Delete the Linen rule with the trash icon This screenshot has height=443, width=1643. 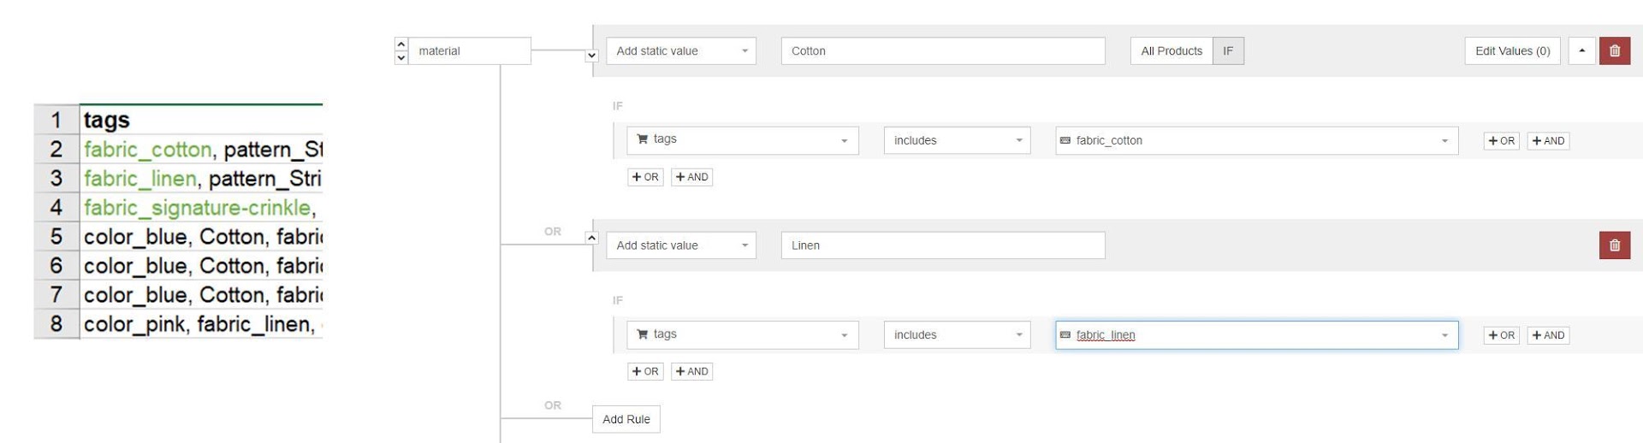[x=1614, y=245]
